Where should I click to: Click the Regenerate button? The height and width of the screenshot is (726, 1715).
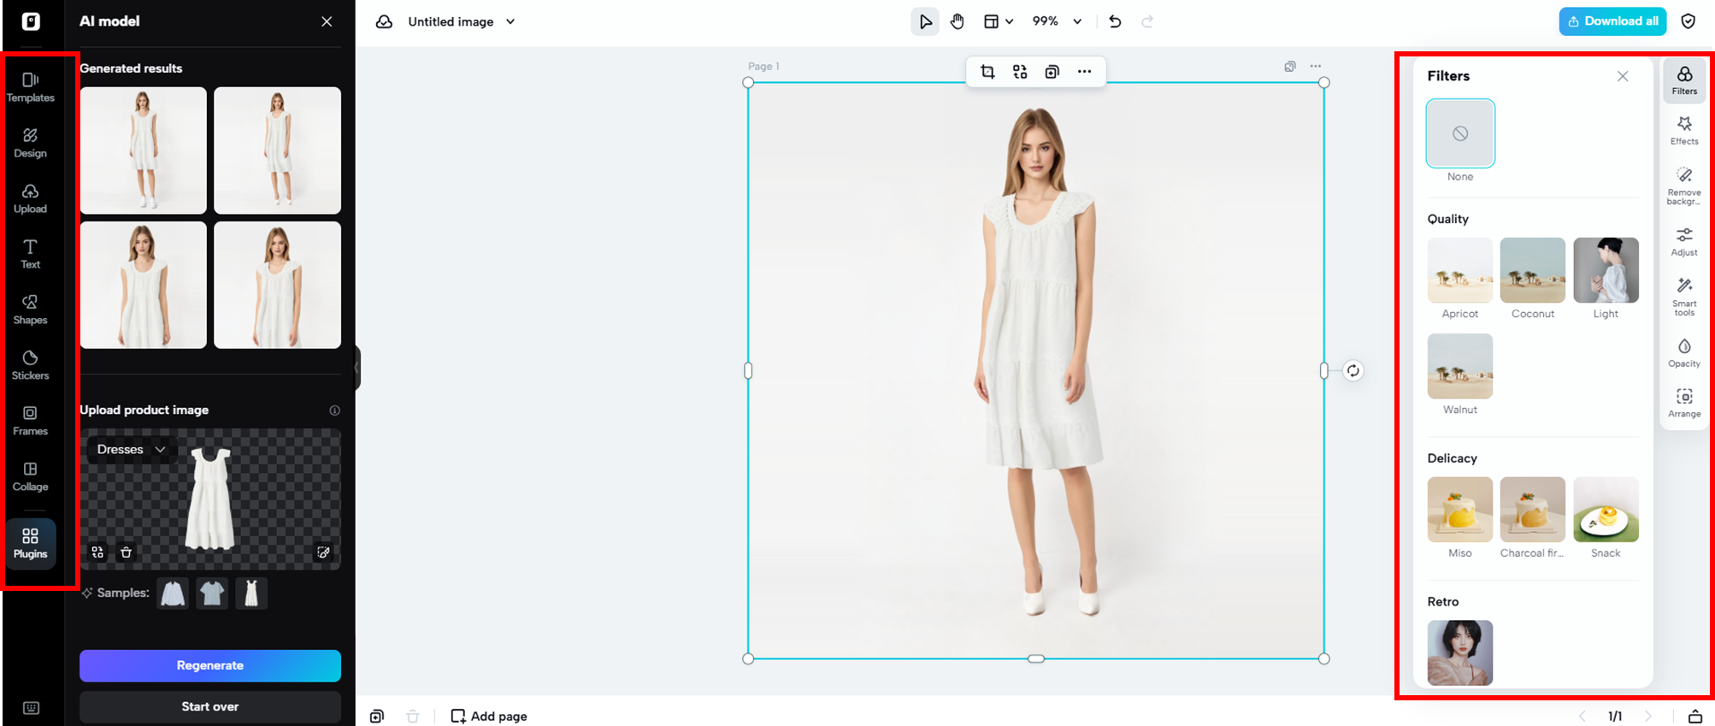tap(210, 665)
